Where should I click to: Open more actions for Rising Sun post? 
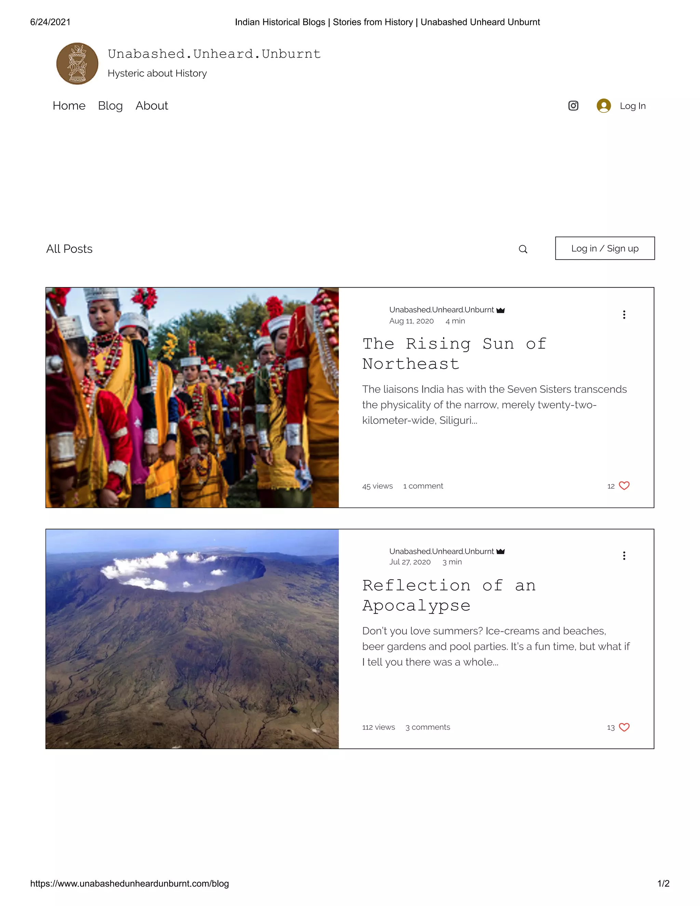[624, 315]
